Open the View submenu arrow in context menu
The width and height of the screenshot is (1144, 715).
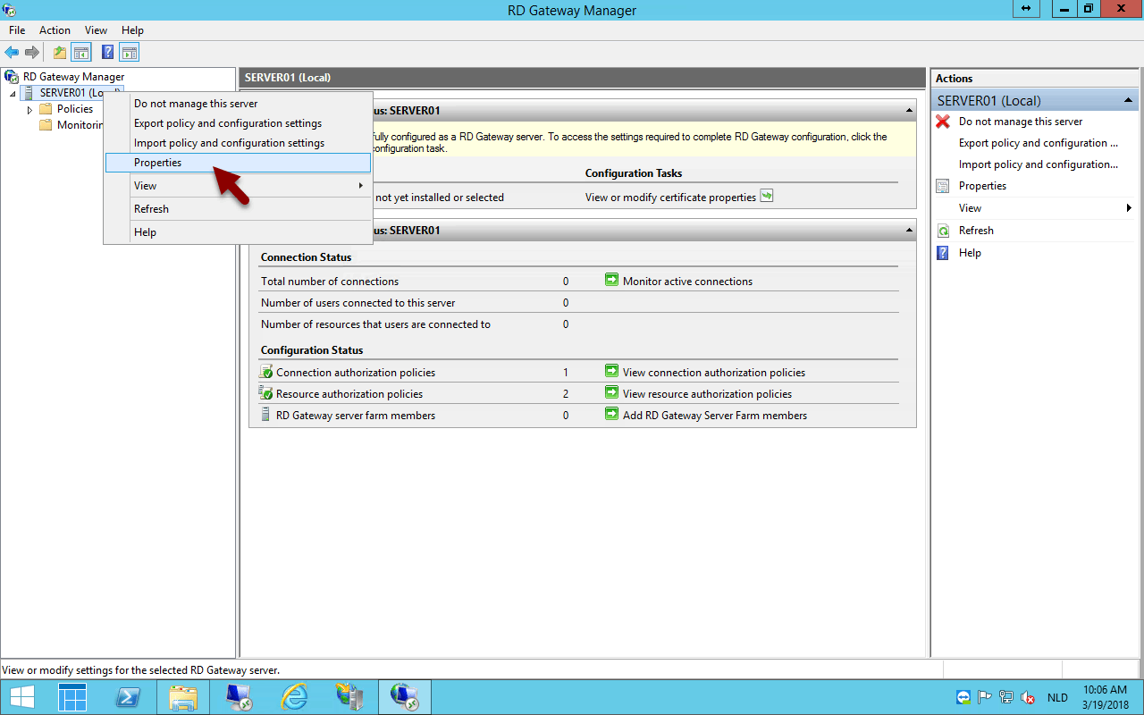click(361, 186)
